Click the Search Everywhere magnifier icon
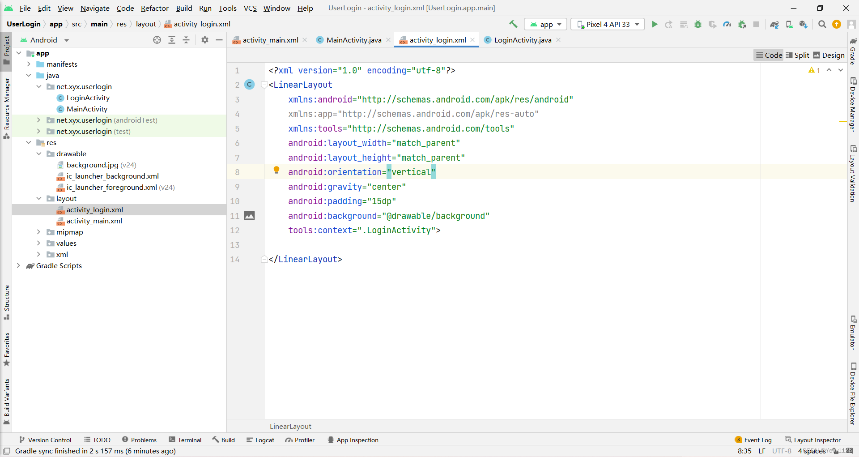Image resolution: width=859 pixels, height=457 pixels. [822, 24]
